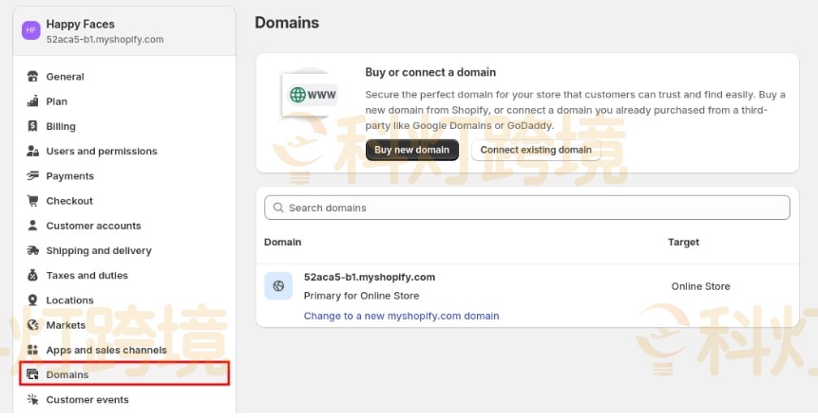
Task: Click Connect existing domain button
Action: pyautogui.click(x=536, y=150)
